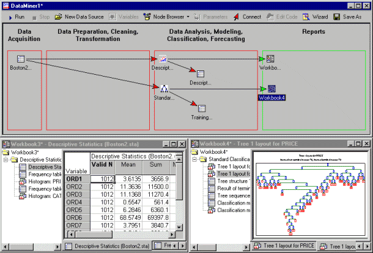Switch to Descriptive Statistics (Boston2.sta) tab
Viewport: 373px width, 253px height.
click(108, 246)
